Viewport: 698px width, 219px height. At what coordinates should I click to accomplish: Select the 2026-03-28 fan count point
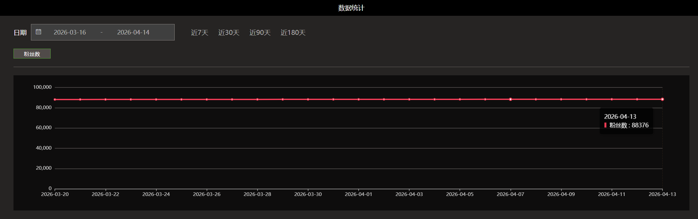coord(258,99)
